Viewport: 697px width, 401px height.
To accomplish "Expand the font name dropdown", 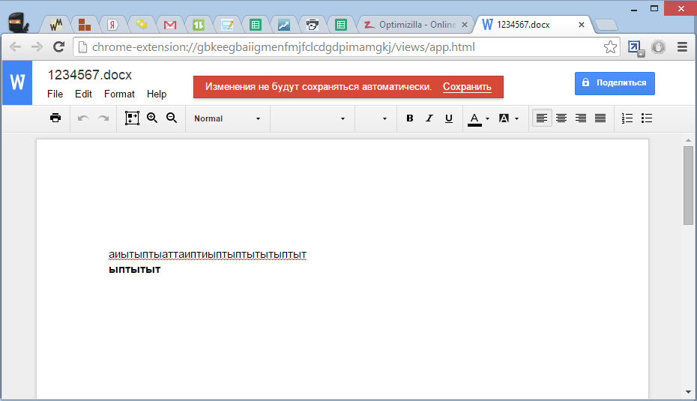I will point(312,118).
